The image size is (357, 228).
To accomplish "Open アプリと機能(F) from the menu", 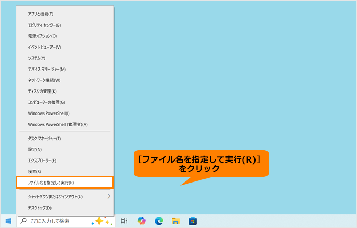I will (x=65, y=14).
